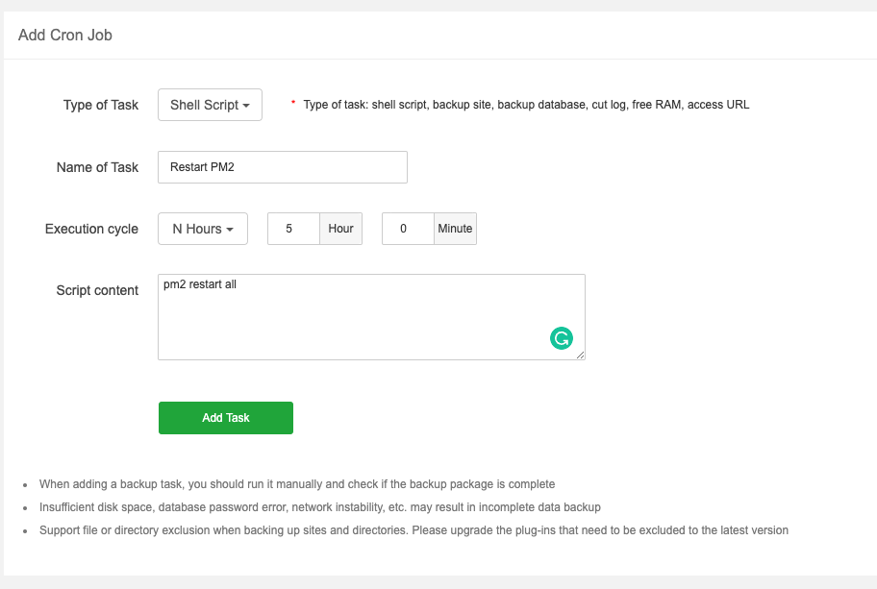Screen dimensions: 877x589
Task: Click the insufficient disk space note
Action: [320, 507]
